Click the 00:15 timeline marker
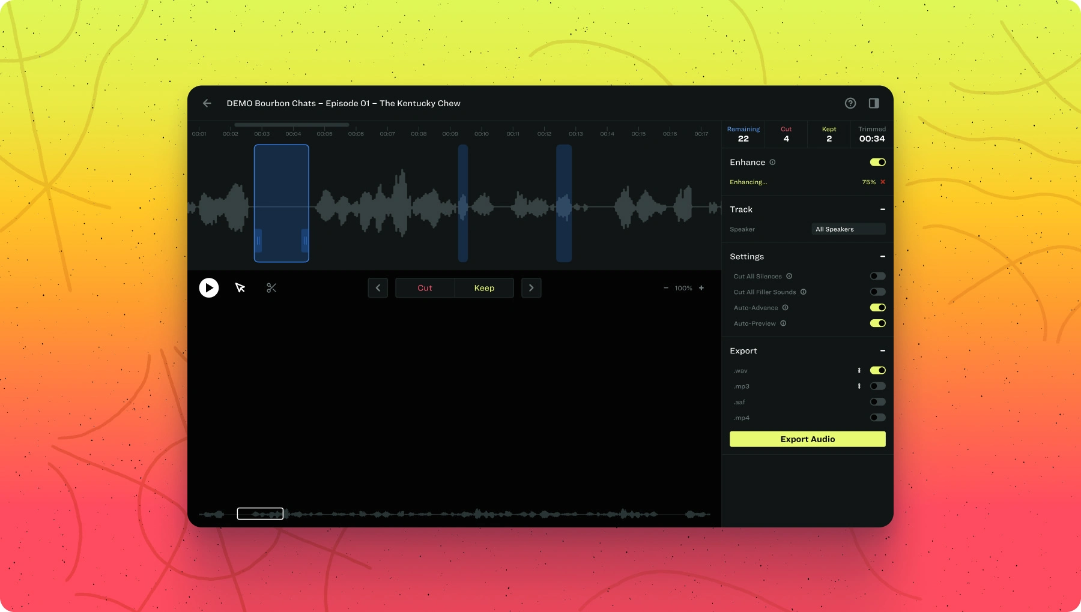Image resolution: width=1081 pixels, height=612 pixels. [x=638, y=134]
